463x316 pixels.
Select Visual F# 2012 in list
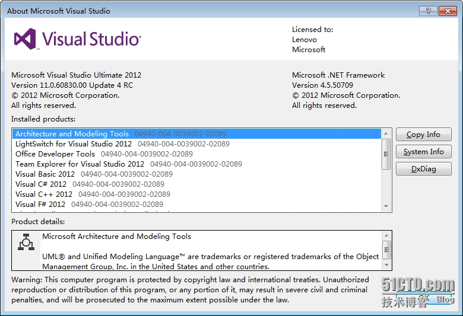click(x=196, y=204)
